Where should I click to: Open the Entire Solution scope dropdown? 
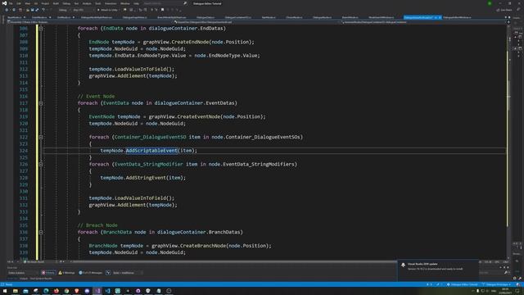tap(22, 273)
